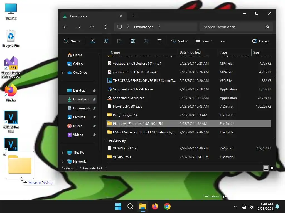This screenshot has height=213, width=285.
Task: Launch Visual Studio 2022 Preview shortcut
Action: tap(11, 67)
